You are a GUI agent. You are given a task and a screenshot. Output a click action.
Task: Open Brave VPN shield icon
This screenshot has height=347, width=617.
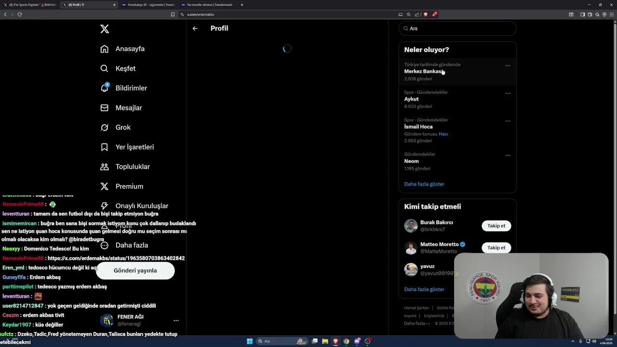pyautogui.click(x=604, y=14)
